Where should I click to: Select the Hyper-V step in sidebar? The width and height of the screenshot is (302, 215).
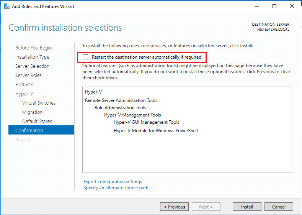point(24,94)
